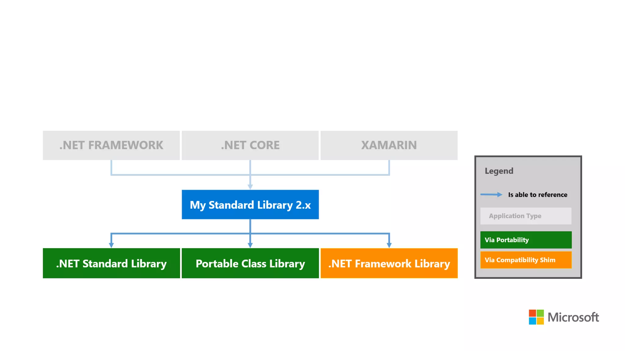
Task: Select the XAMARIN application box
Action: click(x=389, y=145)
